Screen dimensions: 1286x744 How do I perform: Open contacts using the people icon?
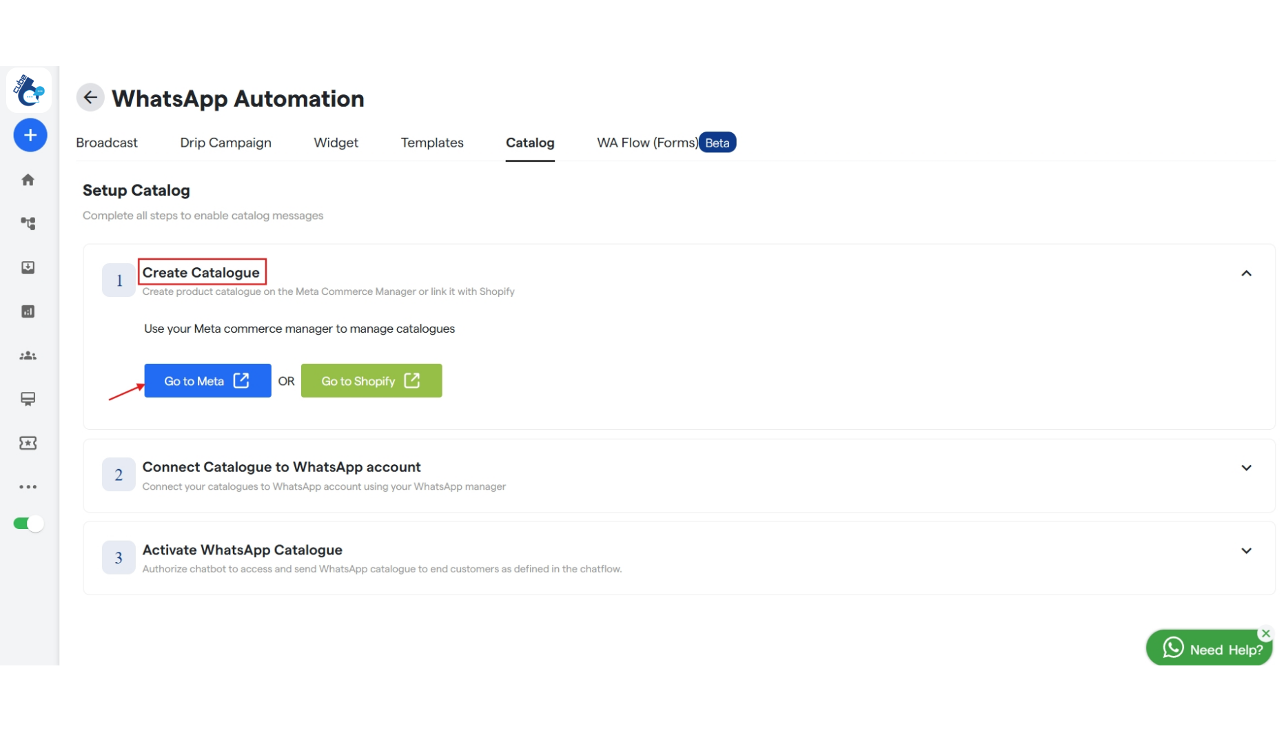pyautogui.click(x=28, y=355)
